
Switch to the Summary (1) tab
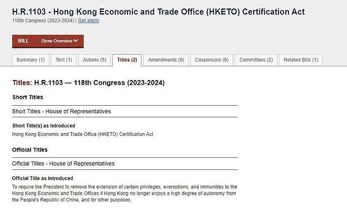(31, 60)
